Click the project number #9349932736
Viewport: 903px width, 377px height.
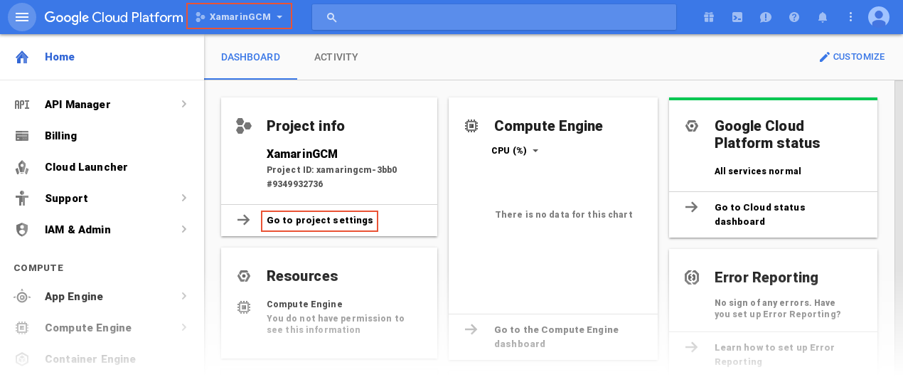tap(295, 184)
